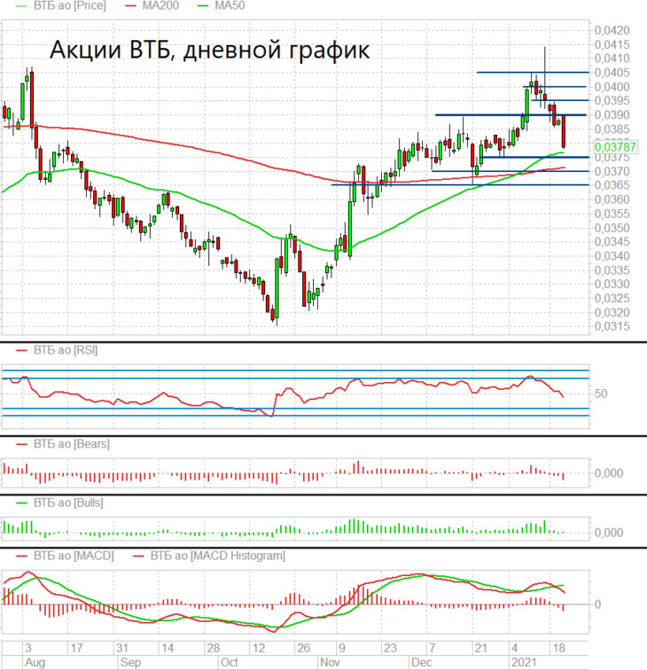Click the date label 17 on the time axis

pyautogui.click(x=76, y=648)
